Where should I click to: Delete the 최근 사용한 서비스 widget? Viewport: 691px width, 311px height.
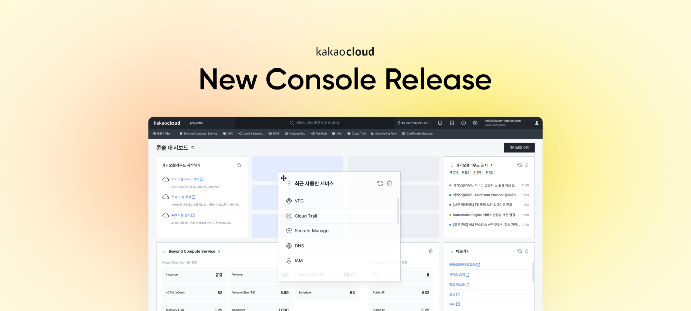[x=389, y=183]
